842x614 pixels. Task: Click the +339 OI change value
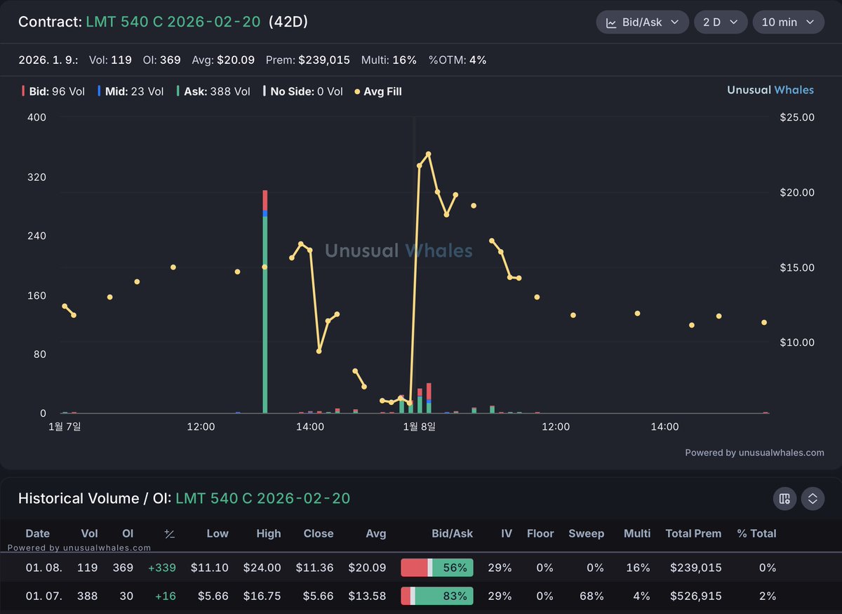162,568
